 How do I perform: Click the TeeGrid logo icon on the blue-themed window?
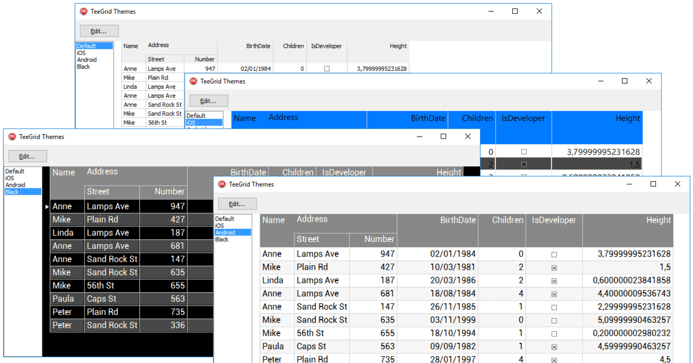194,81
